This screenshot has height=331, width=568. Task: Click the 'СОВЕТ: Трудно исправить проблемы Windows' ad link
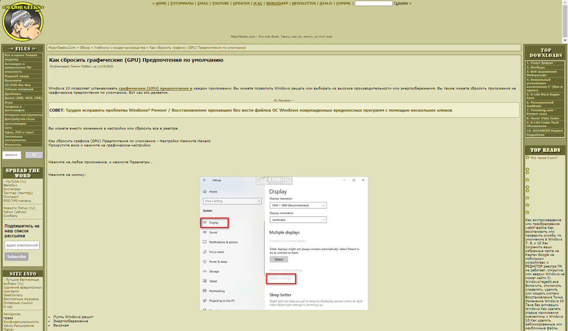click(x=251, y=110)
